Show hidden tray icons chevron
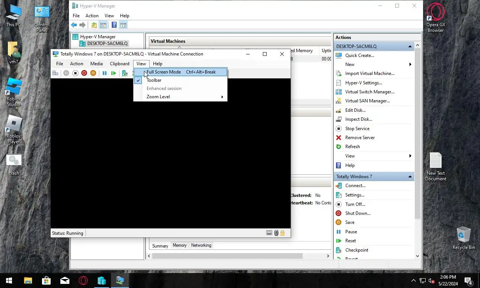480x288 pixels. 414,280
